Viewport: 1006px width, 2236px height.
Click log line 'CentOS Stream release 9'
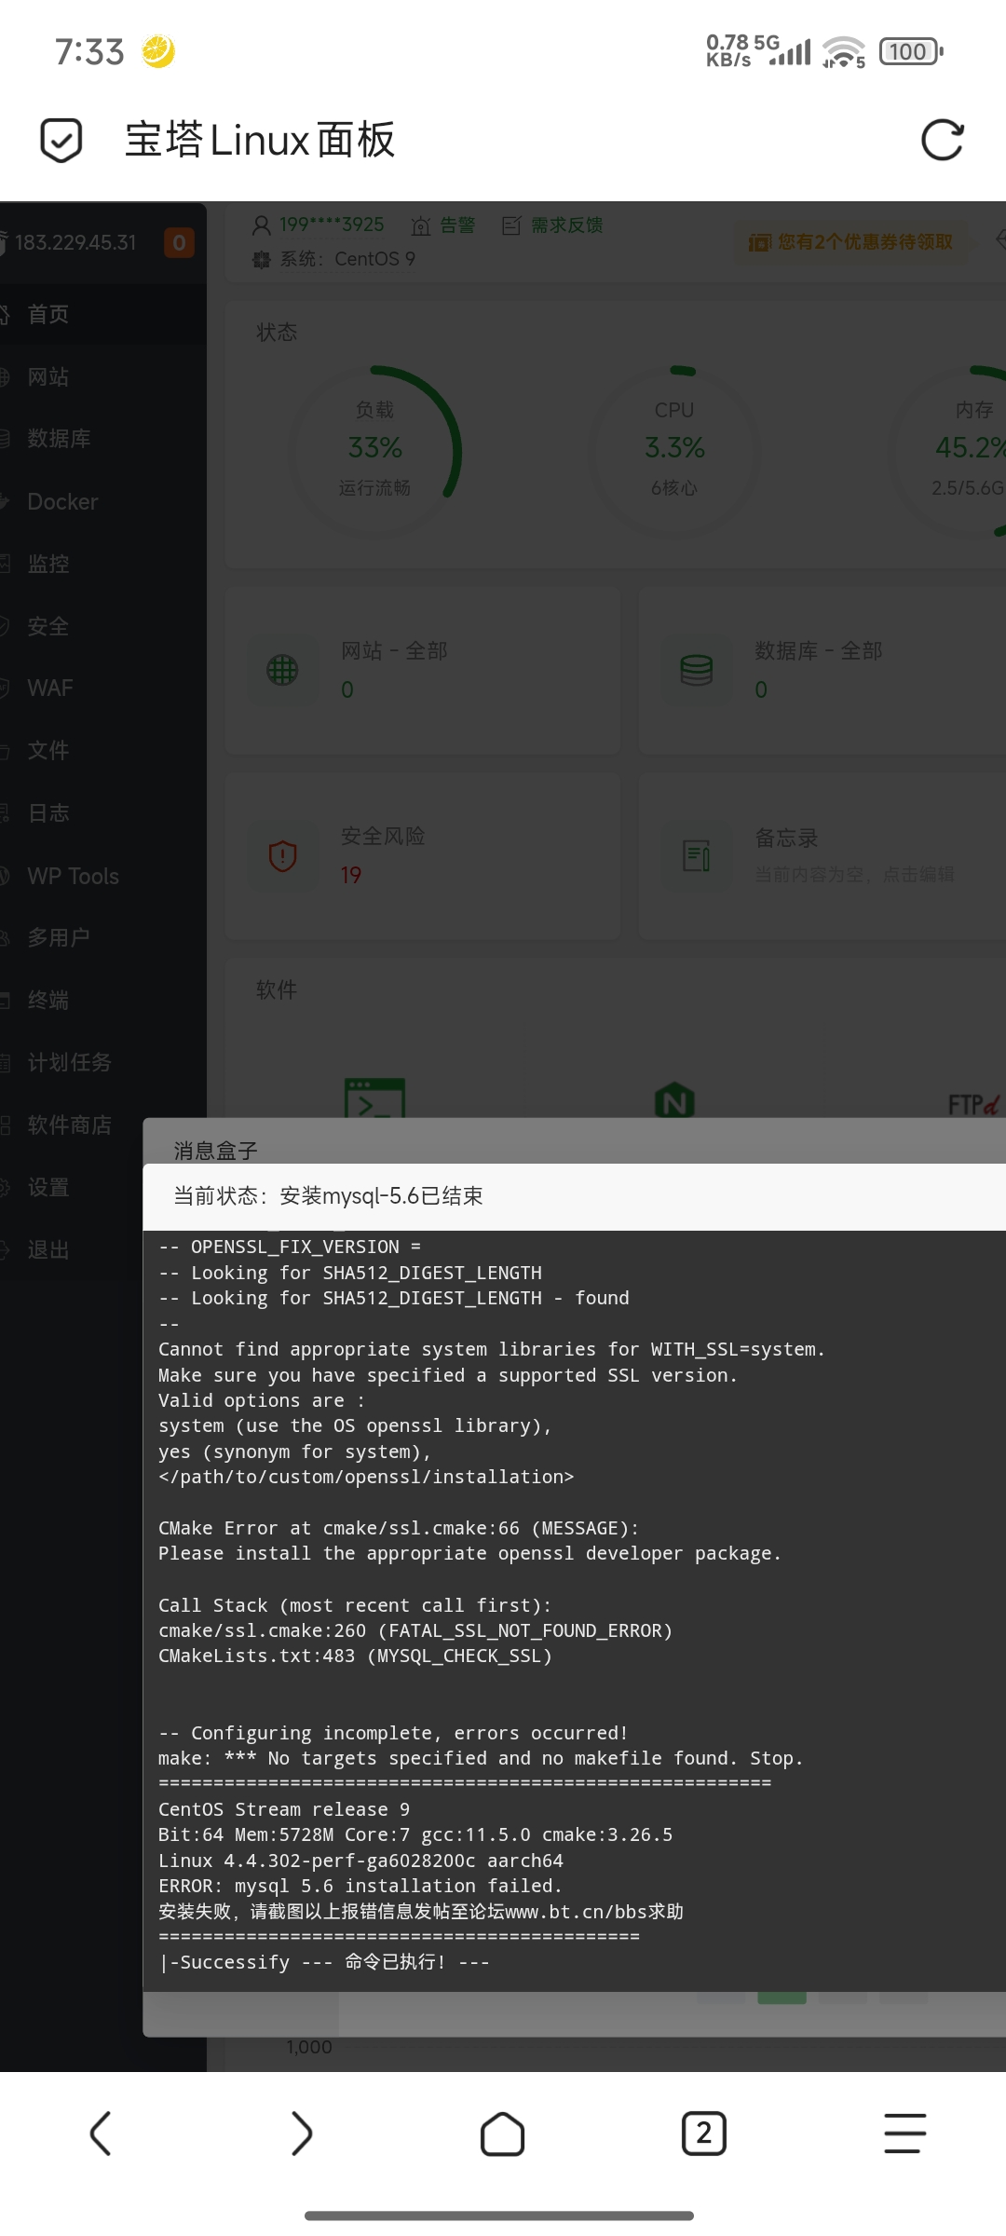[284, 1809]
